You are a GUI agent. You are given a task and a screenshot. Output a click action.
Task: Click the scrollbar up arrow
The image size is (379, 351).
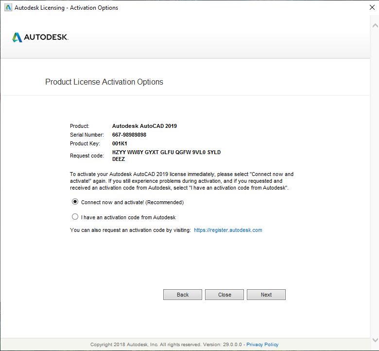pos(375,25)
